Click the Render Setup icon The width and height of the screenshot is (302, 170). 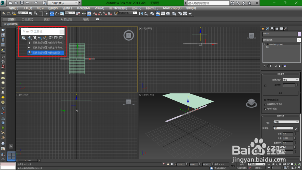pyautogui.click(x=180, y=14)
